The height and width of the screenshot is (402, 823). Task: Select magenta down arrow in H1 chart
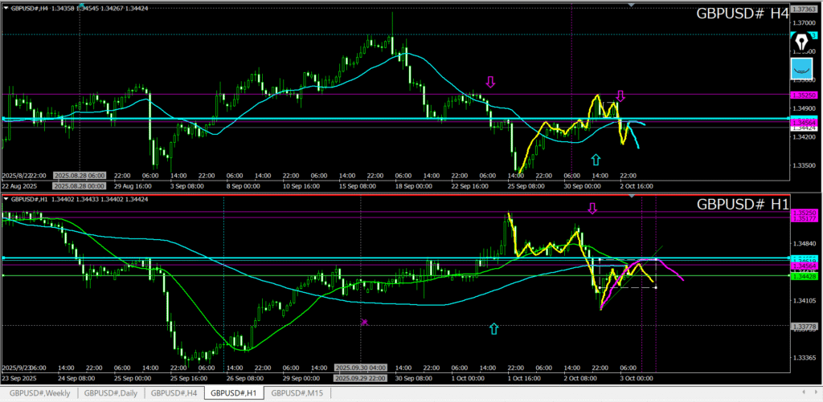[x=592, y=209]
